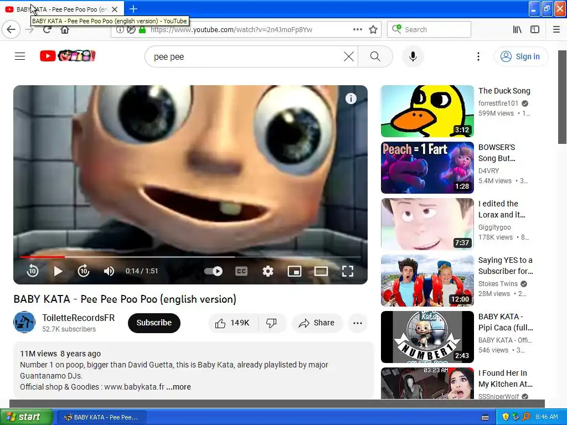Seek on the video progress bar
The height and width of the screenshot is (425, 567).
click(190, 257)
